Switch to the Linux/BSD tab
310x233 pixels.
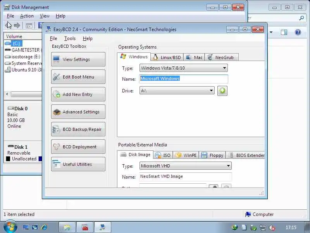(167, 57)
